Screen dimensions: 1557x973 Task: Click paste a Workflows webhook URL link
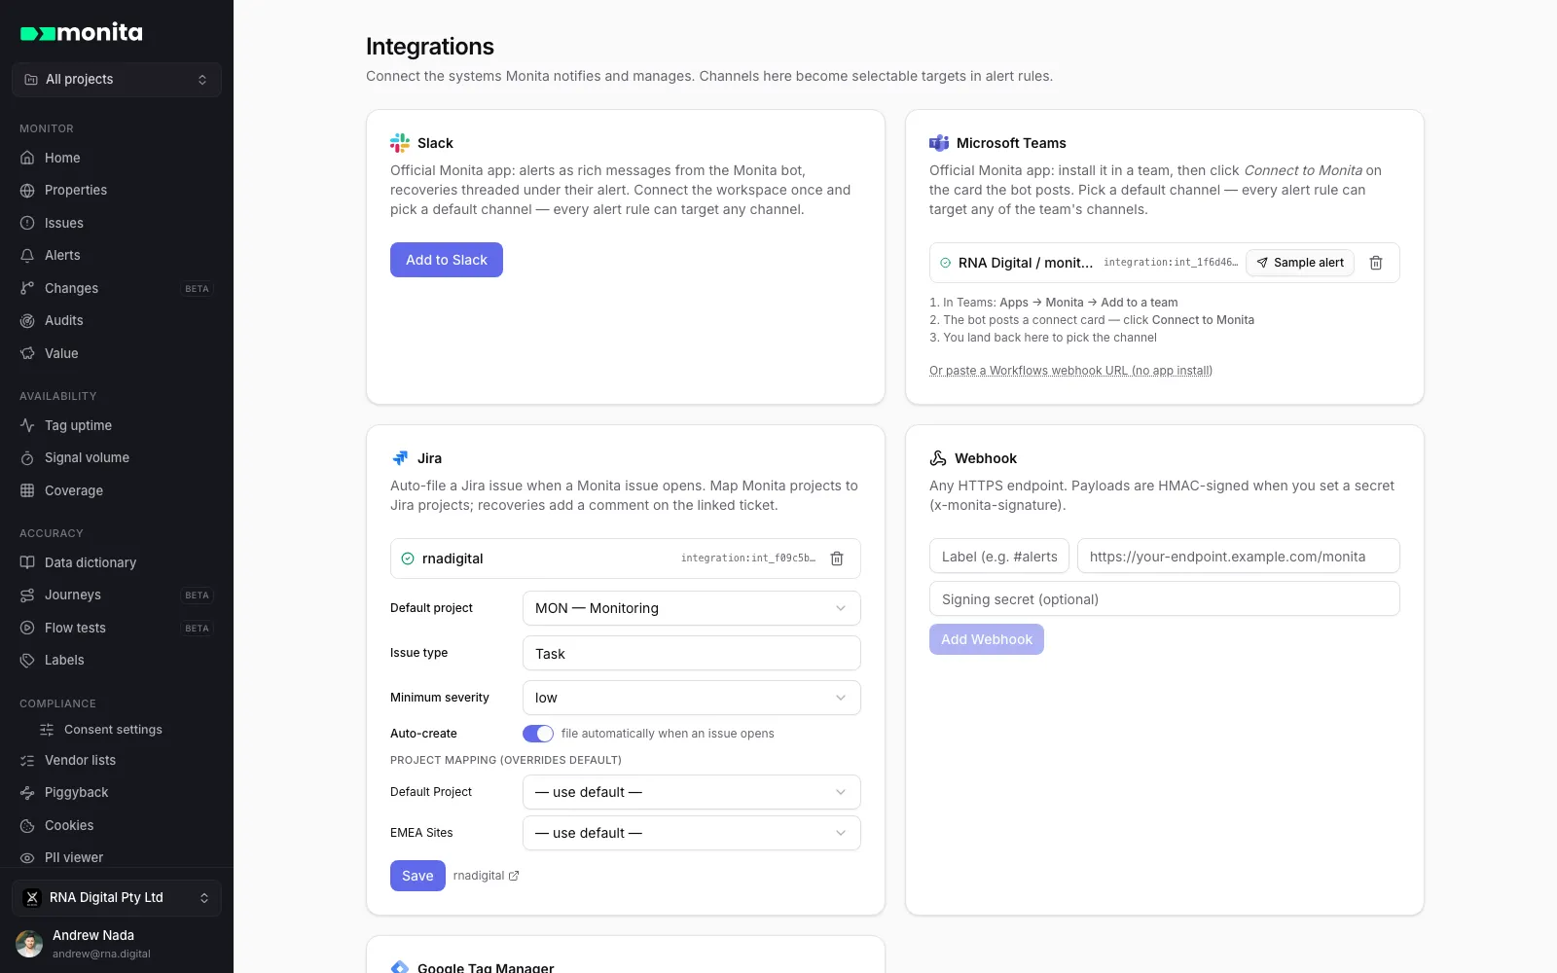click(x=1070, y=371)
